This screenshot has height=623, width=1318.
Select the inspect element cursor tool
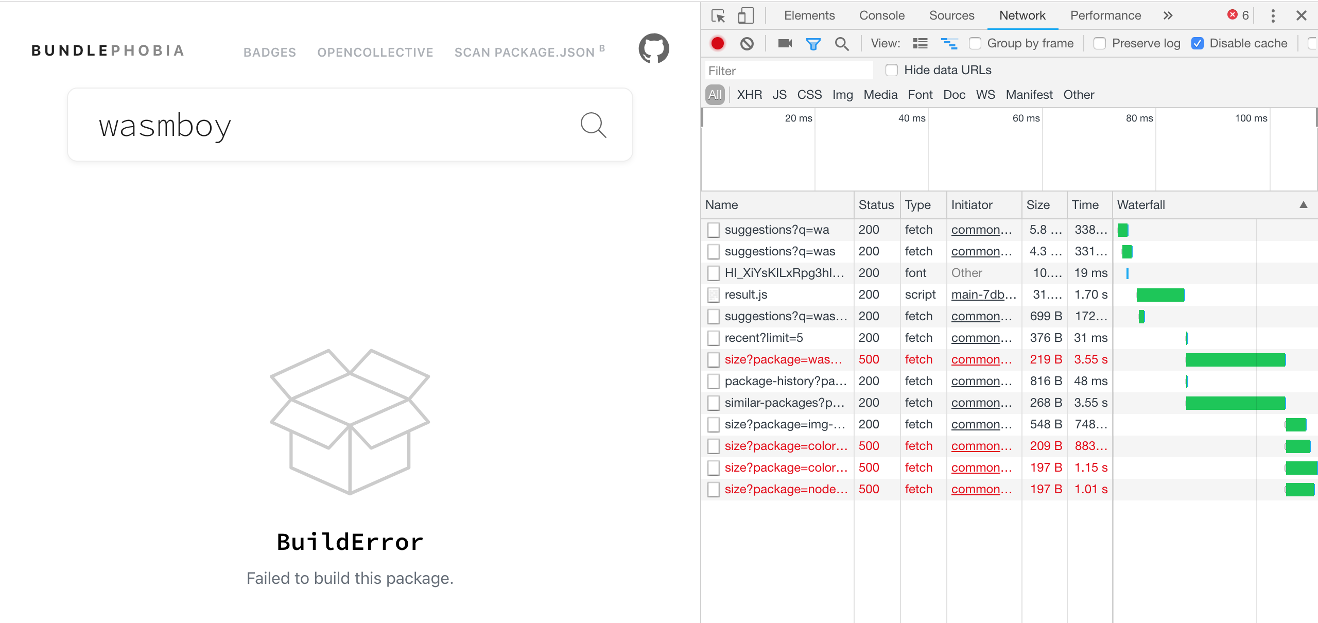(718, 15)
